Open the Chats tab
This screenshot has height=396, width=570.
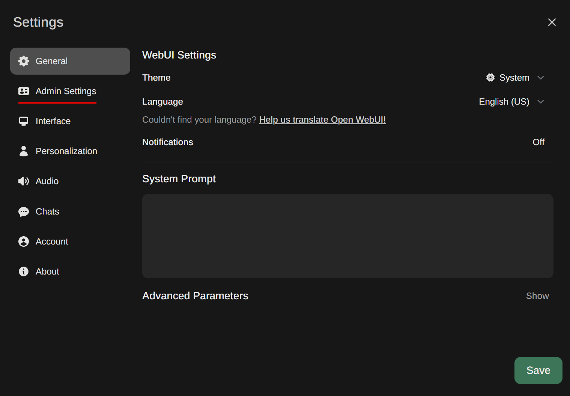(70, 211)
